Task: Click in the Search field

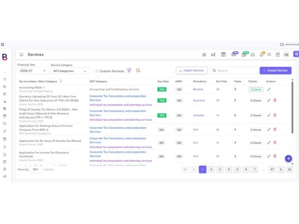Action: [x=234, y=70]
